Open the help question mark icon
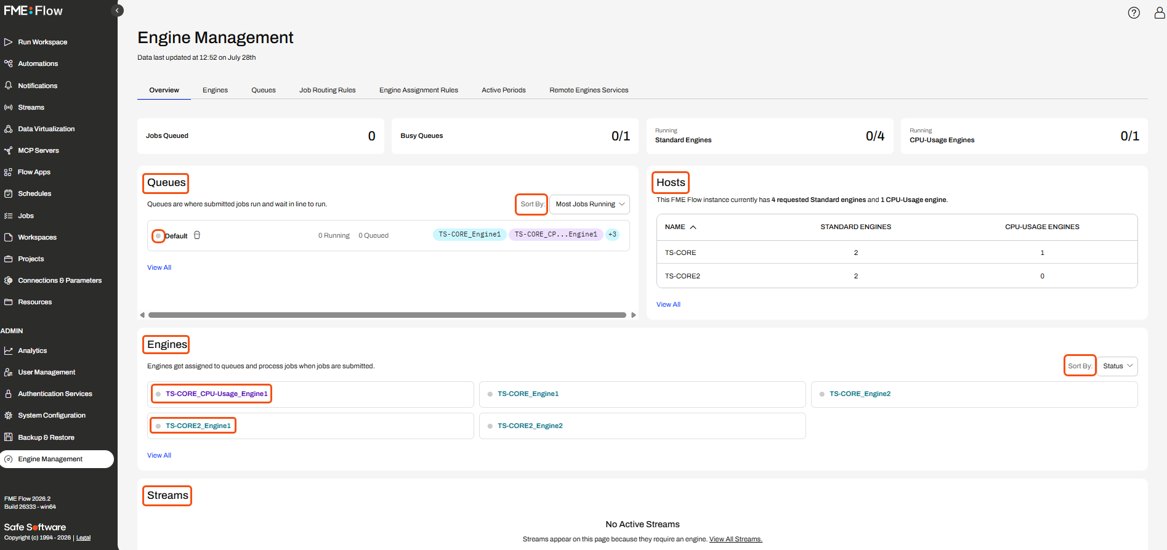The width and height of the screenshot is (1167, 550). click(1134, 13)
